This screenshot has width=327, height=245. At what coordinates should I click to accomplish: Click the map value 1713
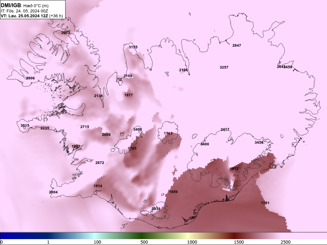pyautogui.click(x=168, y=133)
